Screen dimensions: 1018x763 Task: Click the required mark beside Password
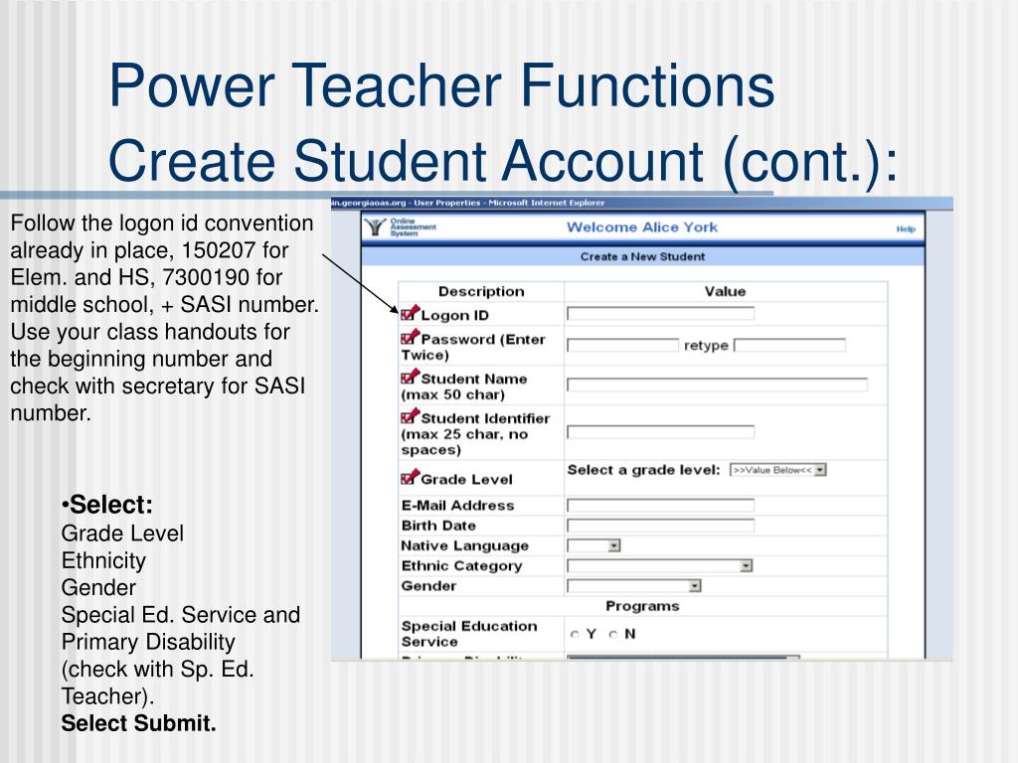tap(411, 337)
